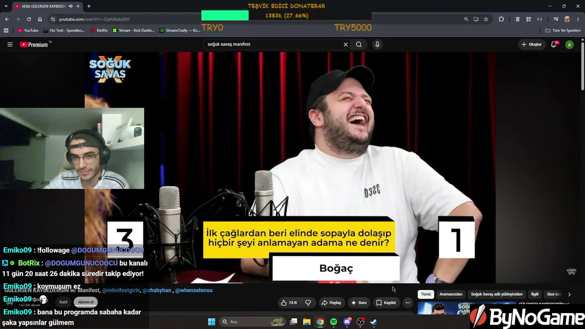Open the Chrome three-dot menu
This screenshot has width=585, height=329.
pyautogui.click(x=578, y=19)
